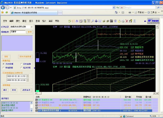Viewport: 163px width, 118px height.
Task: Click the 清除 button
Action: [x=6, y=57]
